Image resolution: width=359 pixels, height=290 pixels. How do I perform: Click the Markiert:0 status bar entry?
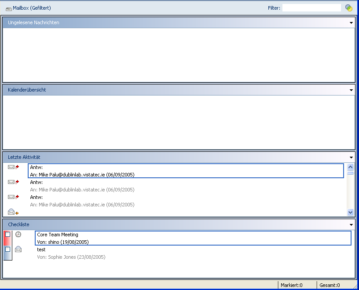[x=291, y=285]
